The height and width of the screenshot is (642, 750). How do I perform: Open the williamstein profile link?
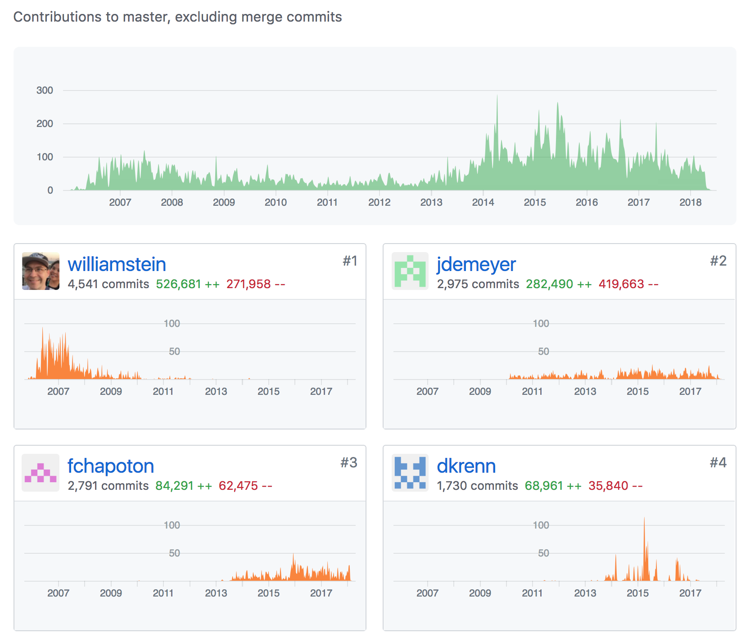(117, 265)
